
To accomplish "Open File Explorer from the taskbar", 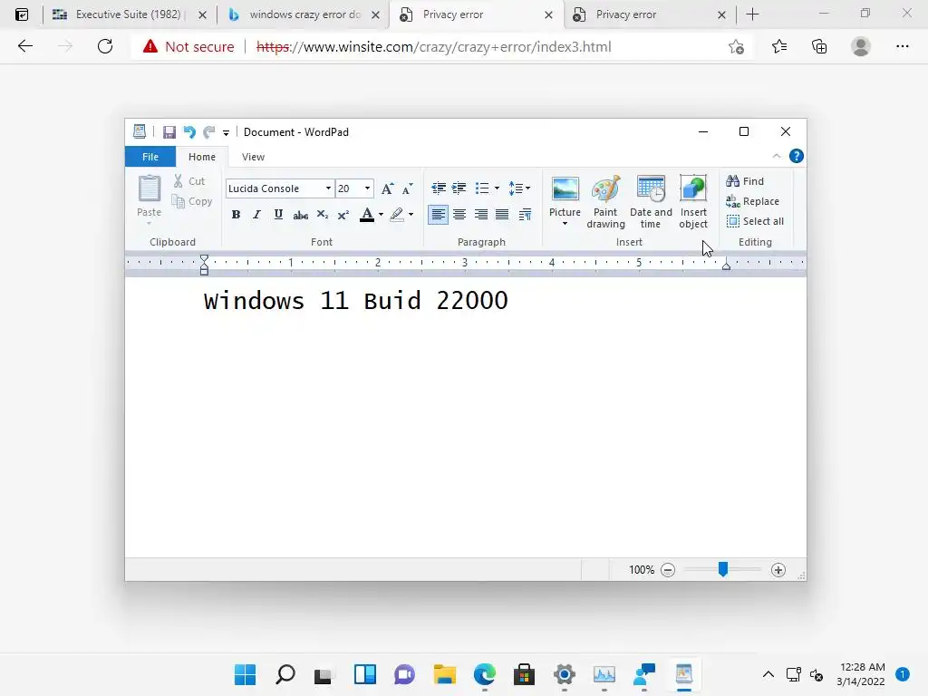I will point(444,674).
